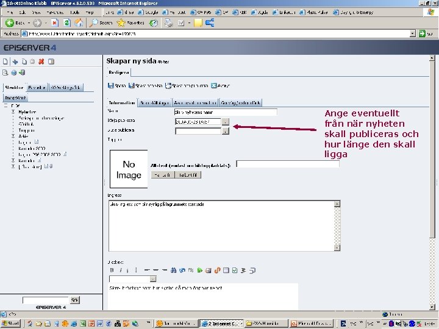Click the green play arrow editor icon

(x=199, y=271)
